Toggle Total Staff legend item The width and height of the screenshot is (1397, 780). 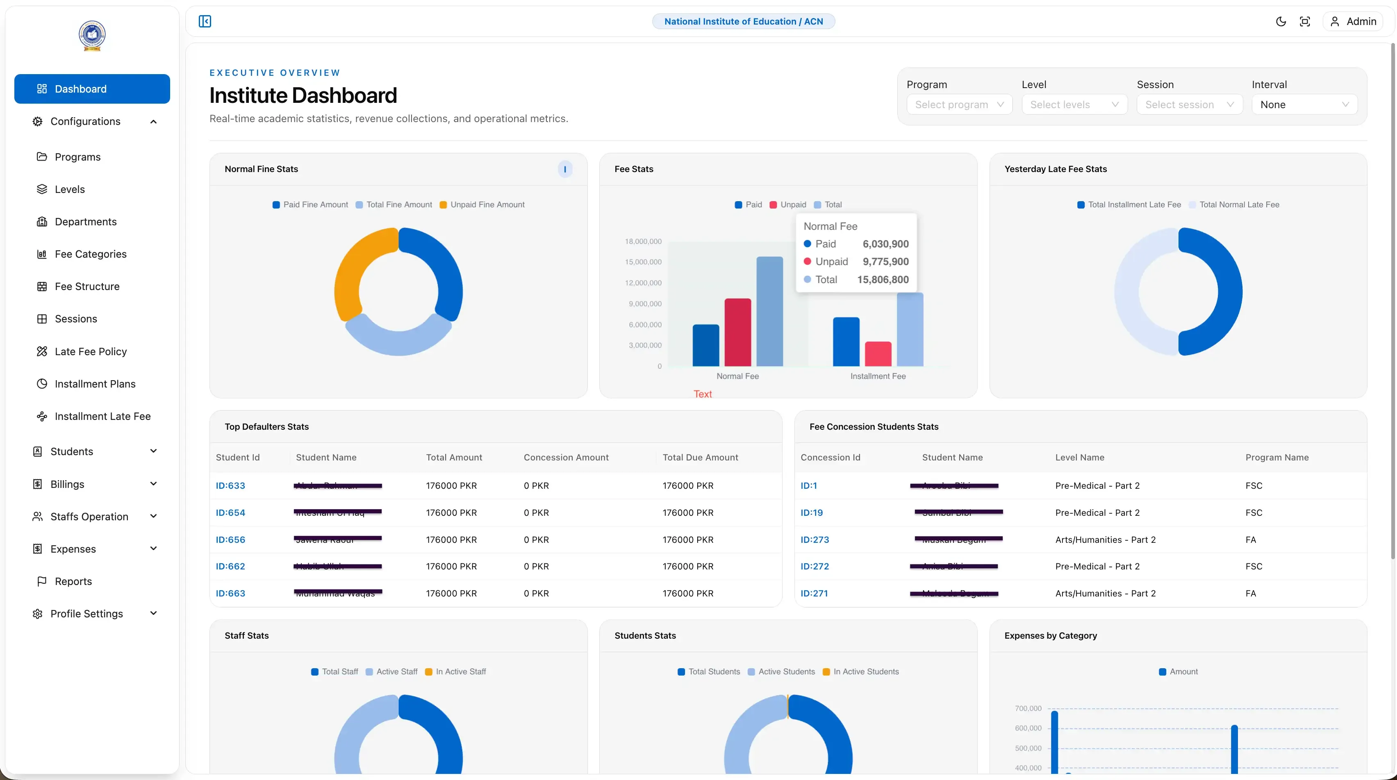[x=334, y=671]
